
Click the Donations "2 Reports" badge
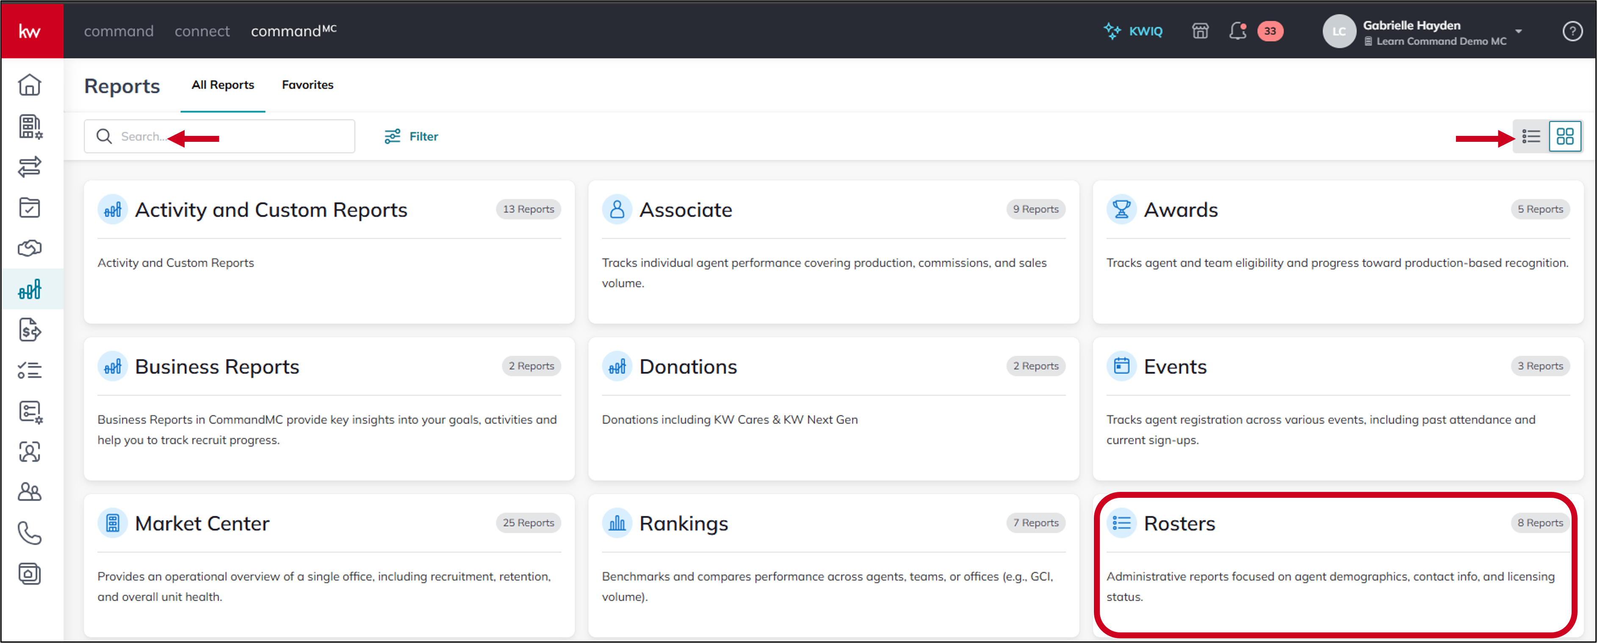(1035, 366)
